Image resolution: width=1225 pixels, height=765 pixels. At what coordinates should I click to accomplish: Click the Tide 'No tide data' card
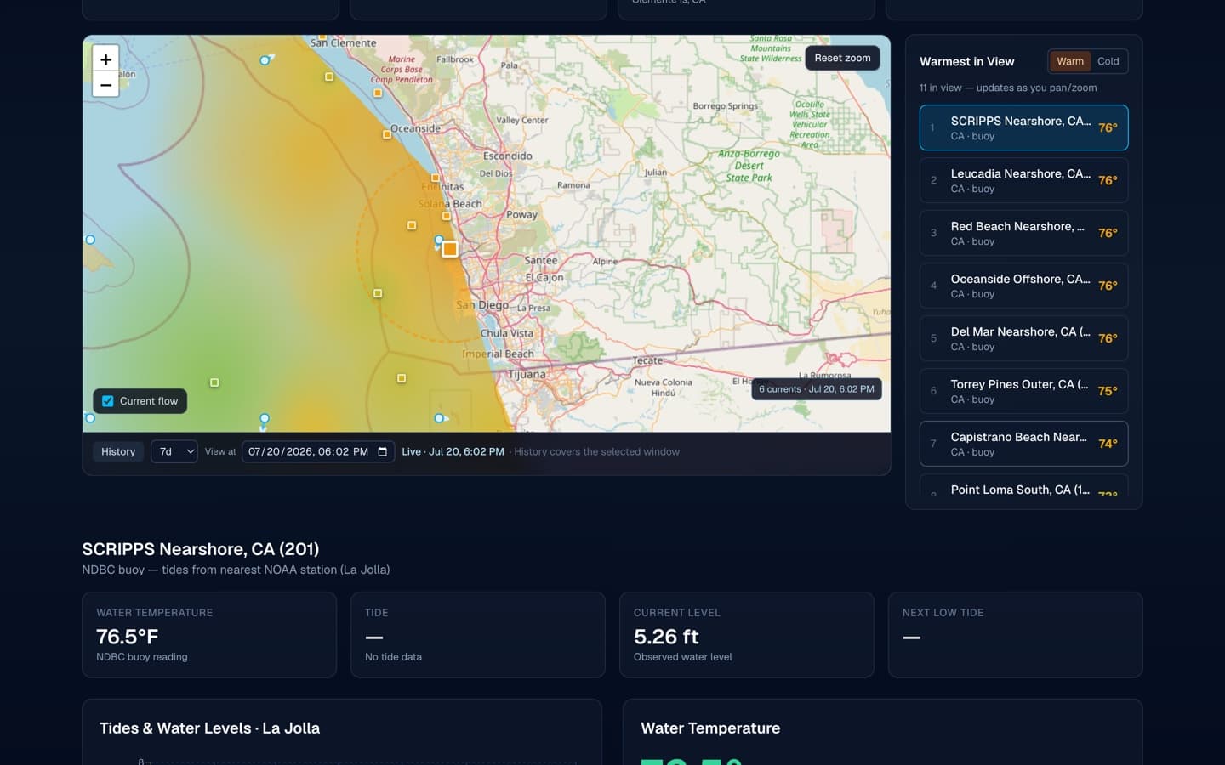click(x=478, y=635)
